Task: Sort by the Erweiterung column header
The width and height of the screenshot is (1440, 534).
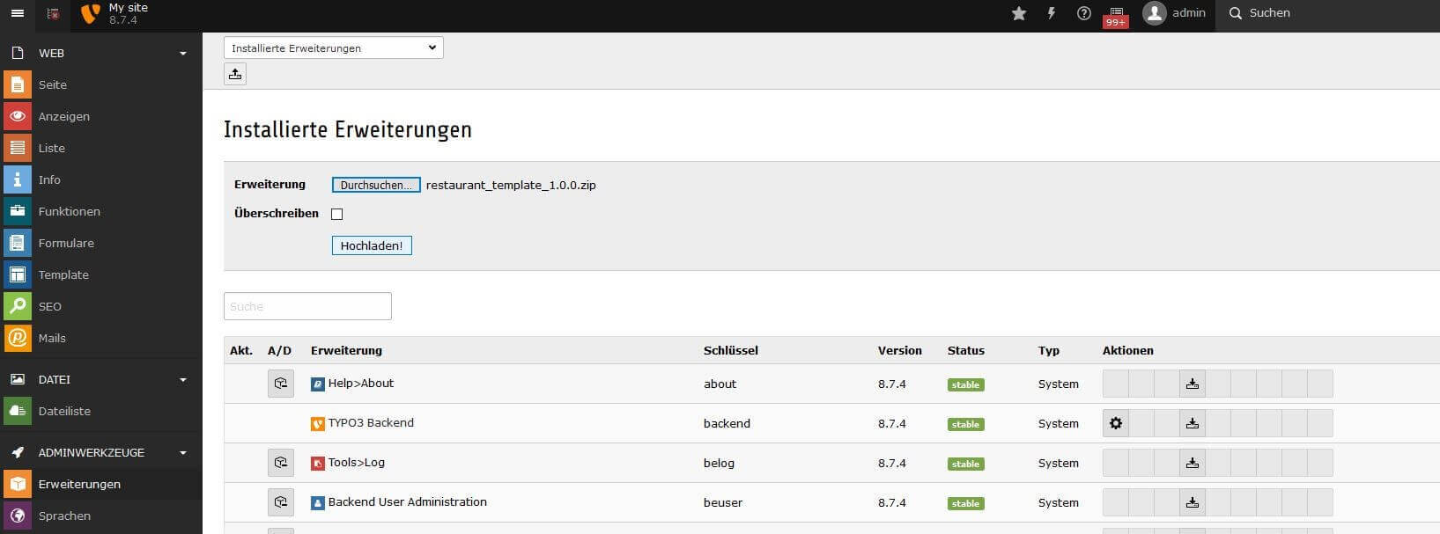Action: pos(346,350)
